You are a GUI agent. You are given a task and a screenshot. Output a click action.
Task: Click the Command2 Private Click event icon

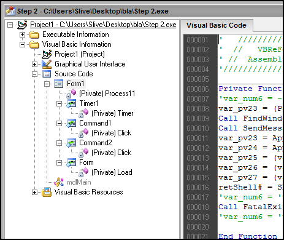[83, 153]
